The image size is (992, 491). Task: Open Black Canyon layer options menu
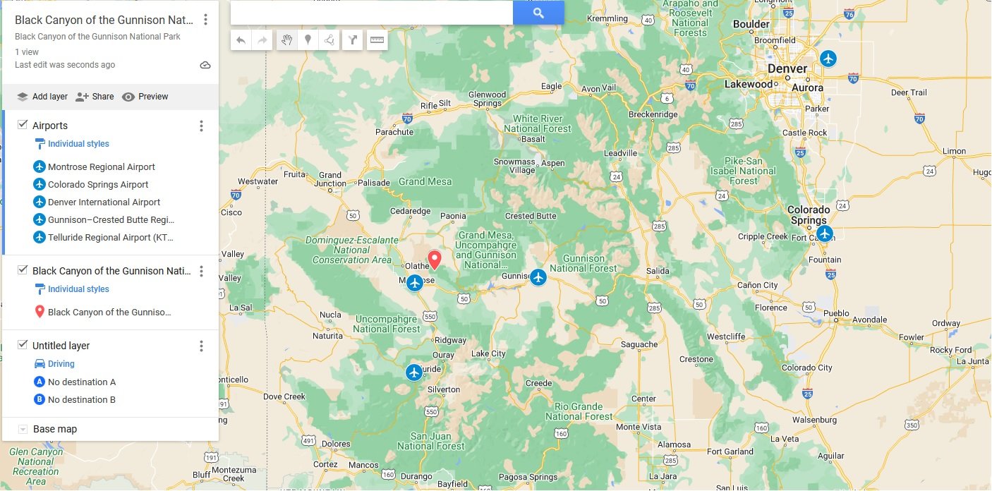tap(201, 271)
